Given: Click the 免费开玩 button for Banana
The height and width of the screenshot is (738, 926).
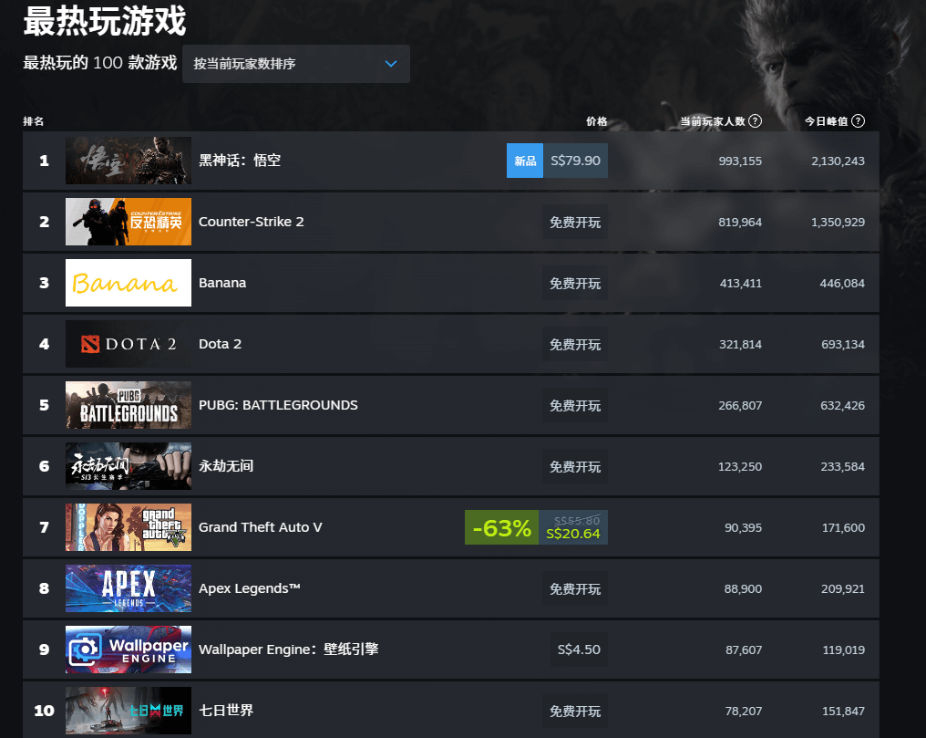Looking at the screenshot, I should tap(574, 283).
